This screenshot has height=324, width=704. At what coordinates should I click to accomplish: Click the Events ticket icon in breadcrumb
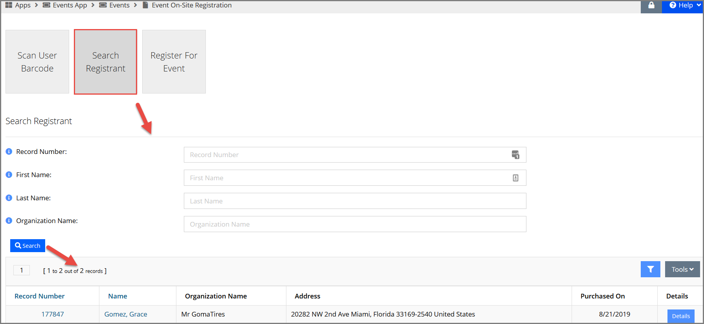pyautogui.click(x=103, y=5)
